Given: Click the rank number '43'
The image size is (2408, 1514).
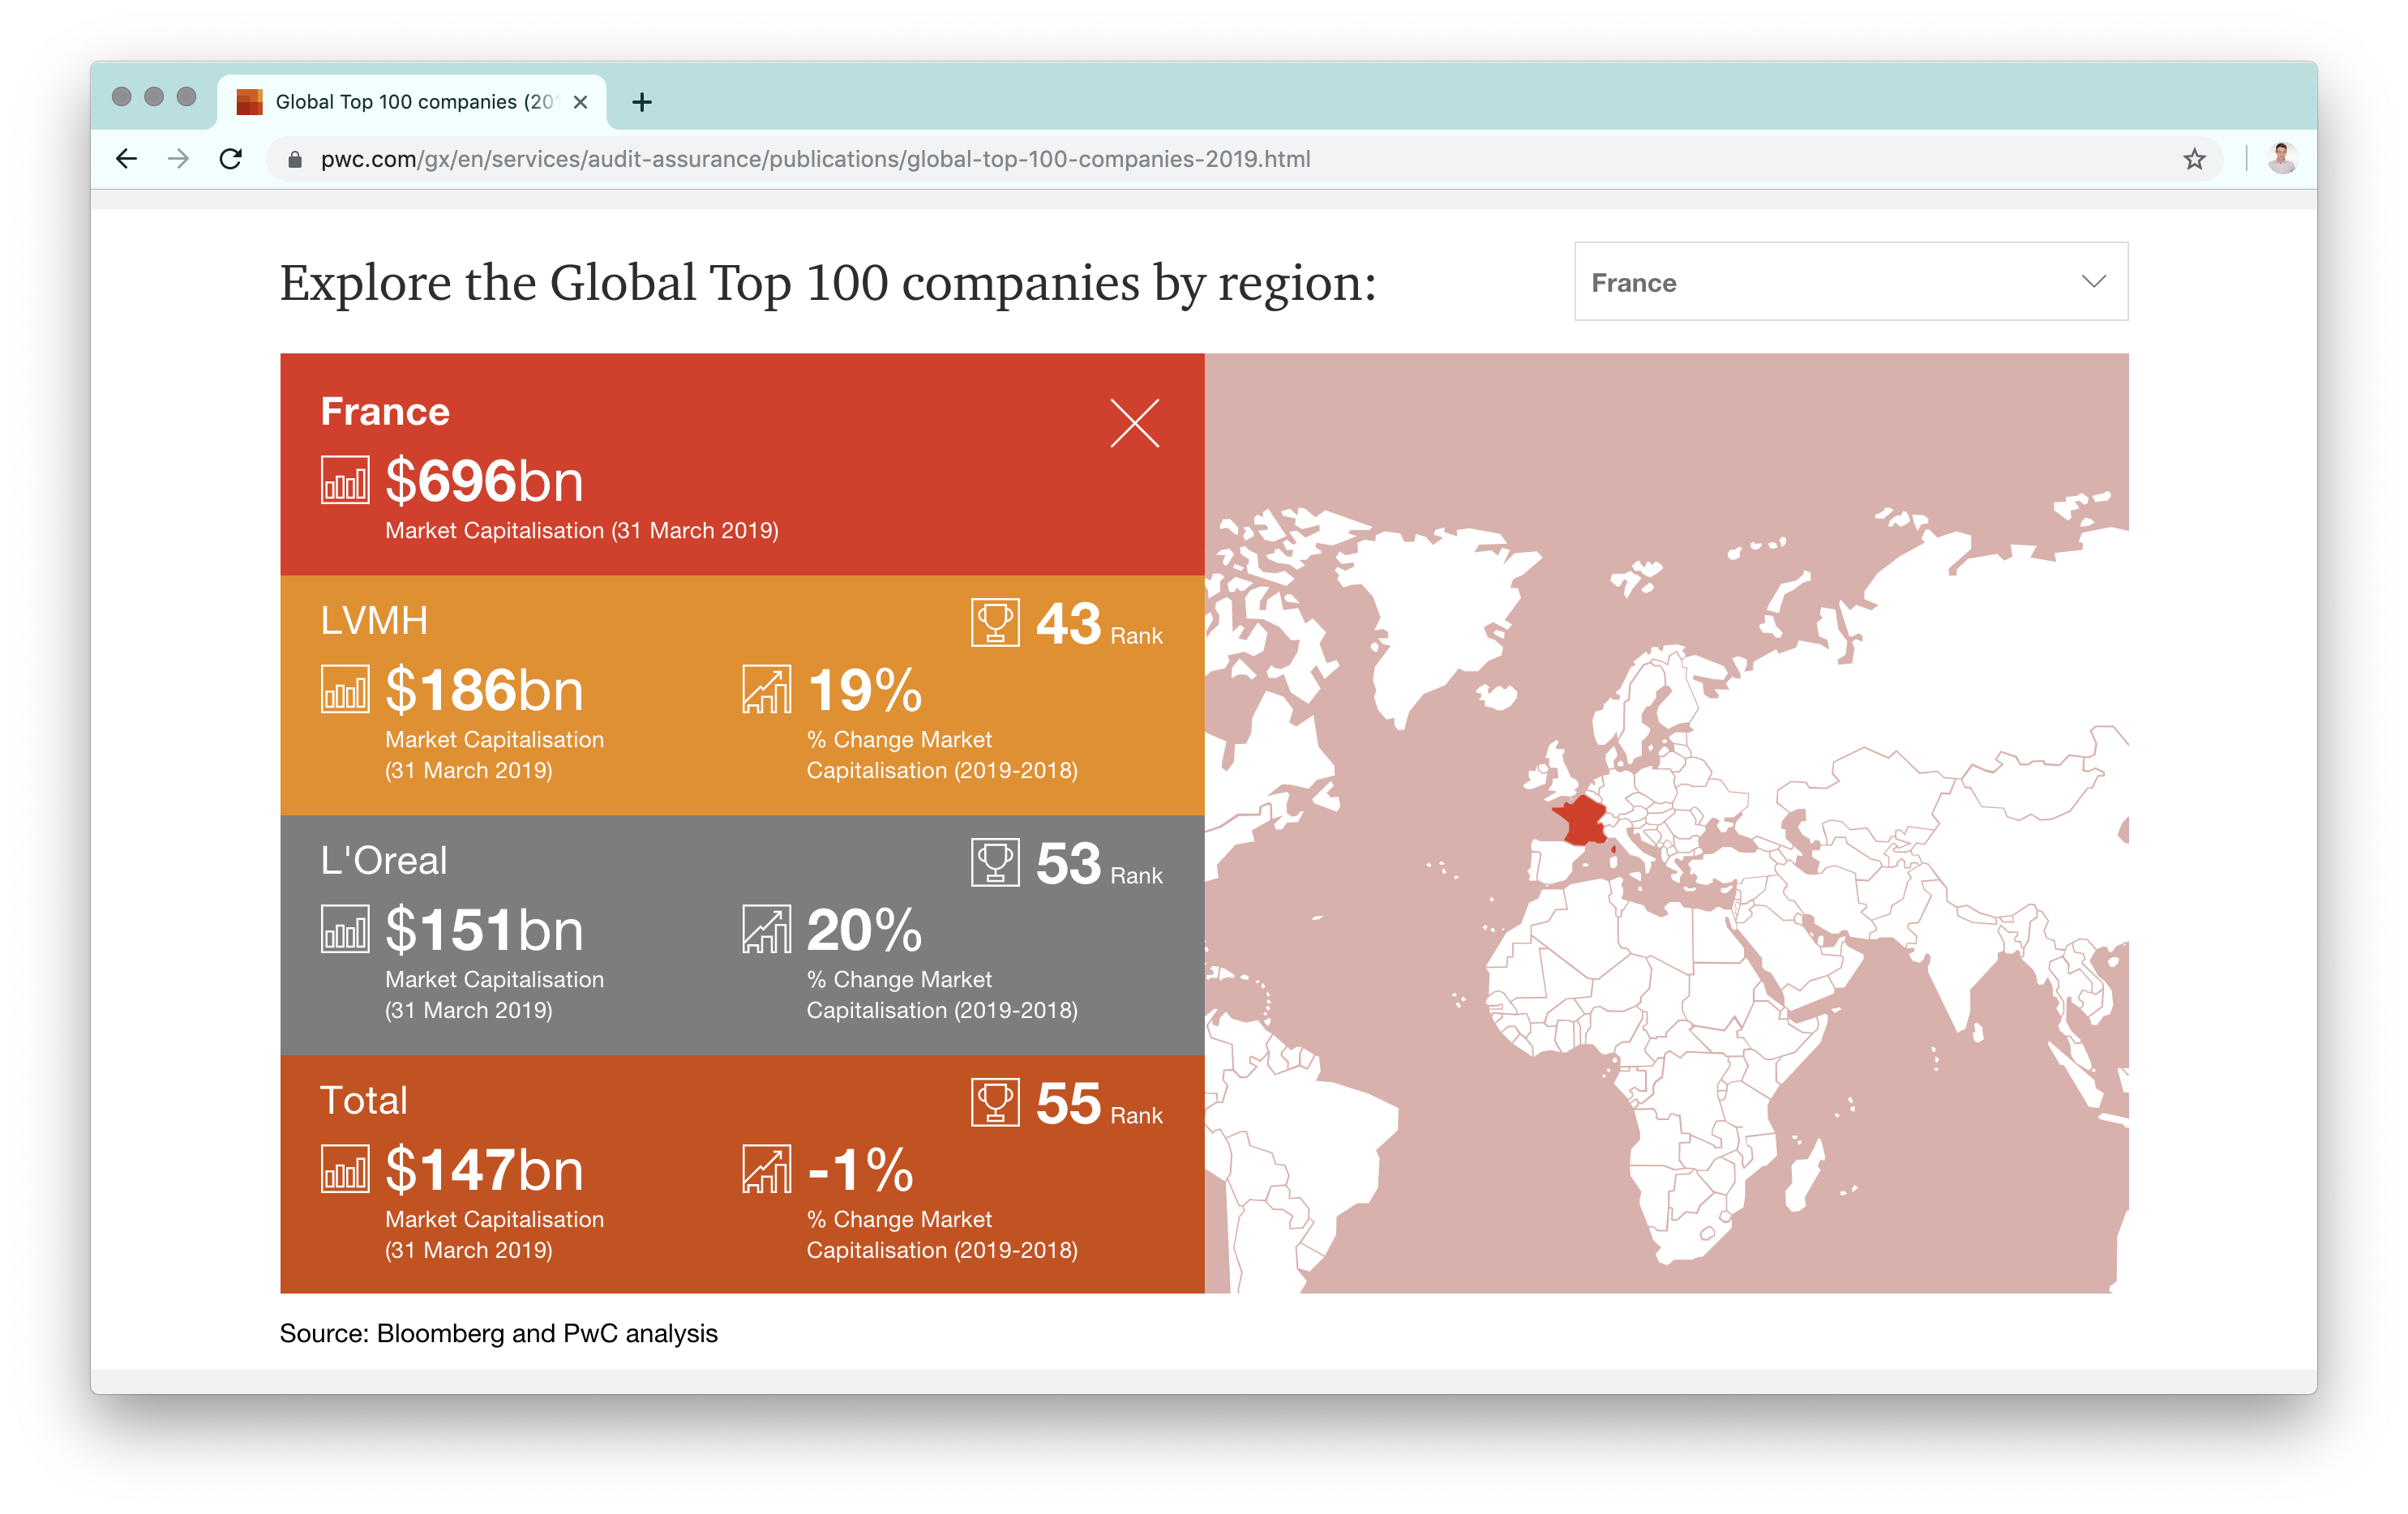Looking at the screenshot, I should coord(1068,623).
